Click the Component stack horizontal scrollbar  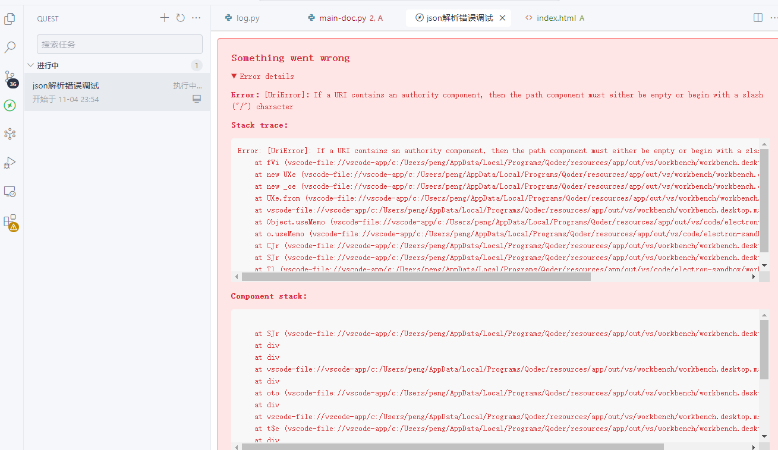coord(452,447)
